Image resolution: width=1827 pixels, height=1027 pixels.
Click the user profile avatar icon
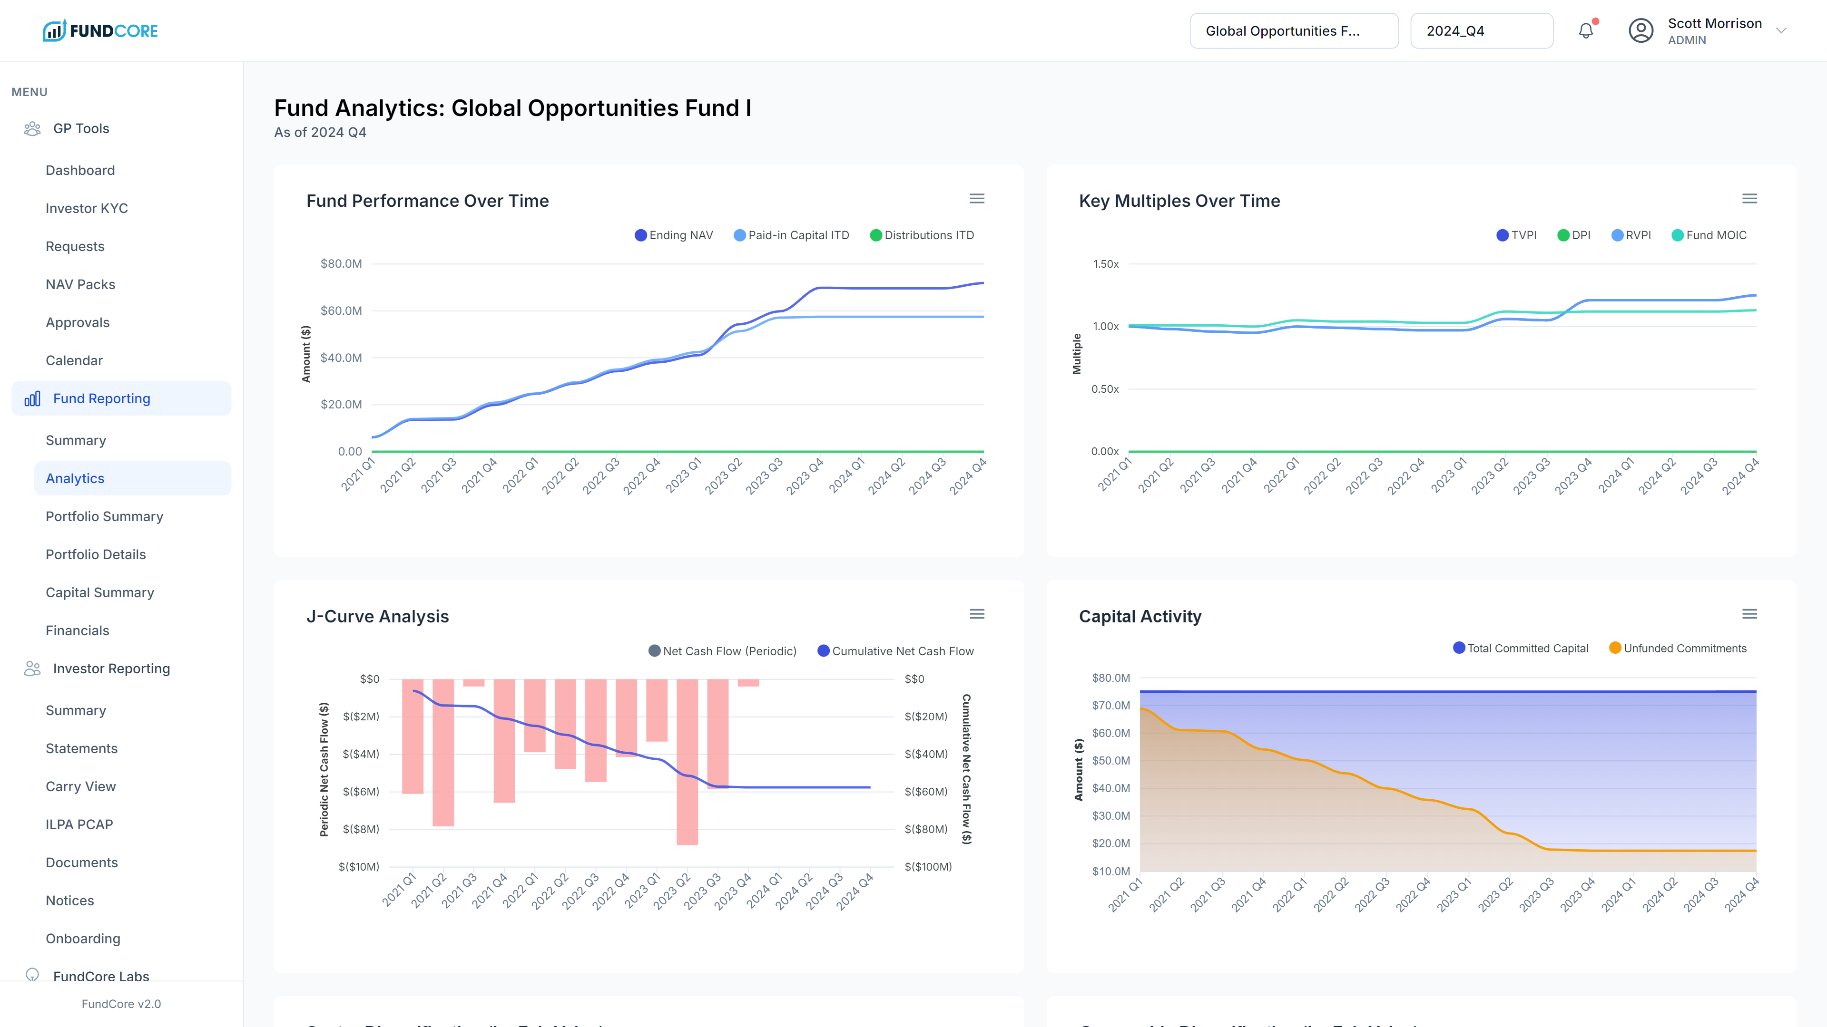coord(1640,30)
